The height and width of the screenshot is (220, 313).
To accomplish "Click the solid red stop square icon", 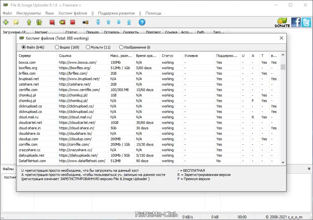I will (73, 22).
